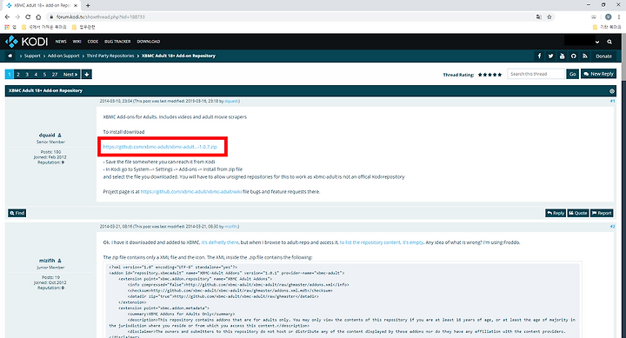This screenshot has width=626, height=338.
Task: Click the header search magnifier icon
Action: (609, 42)
